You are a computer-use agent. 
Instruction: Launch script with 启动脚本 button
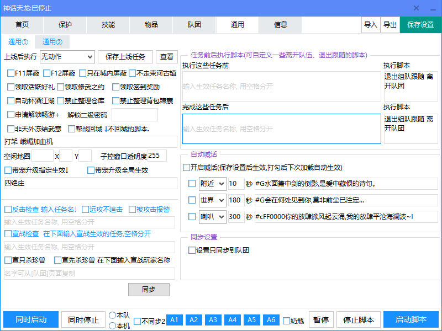point(411,319)
